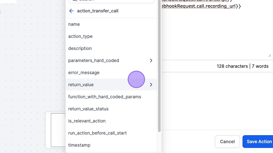Click the canvas minimap thumbnail
Screen dimensions: 273x153
(x=58, y=130)
